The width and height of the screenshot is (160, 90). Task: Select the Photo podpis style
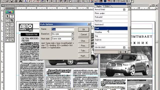111,13
